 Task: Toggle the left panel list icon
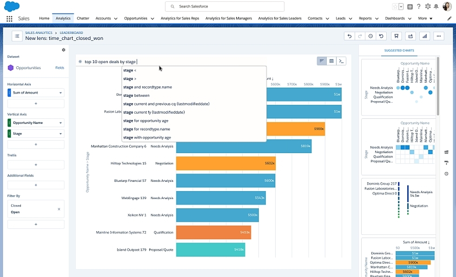coord(17,36)
